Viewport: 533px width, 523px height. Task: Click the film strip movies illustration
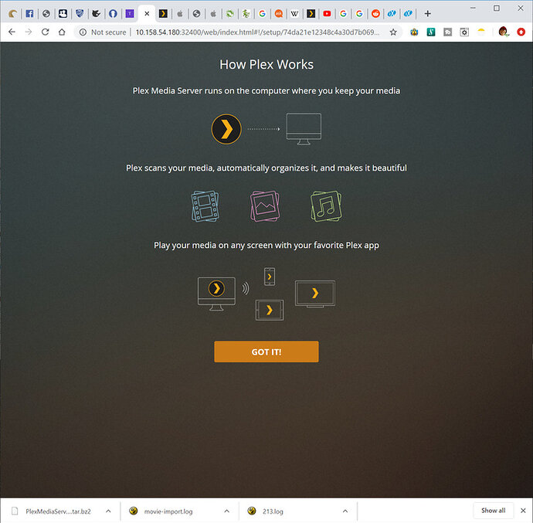coord(205,206)
